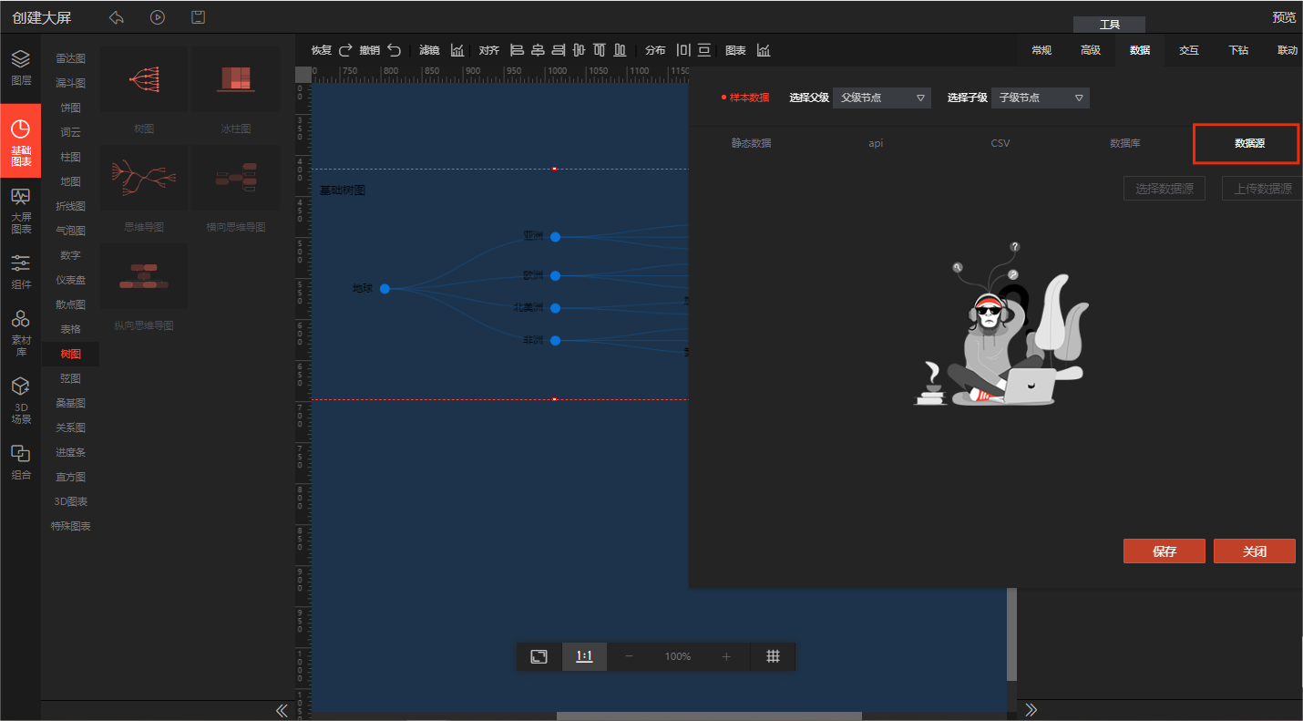Open the 素材库 material library section
The height and width of the screenshot is (721, 1303).
point(21,333)
